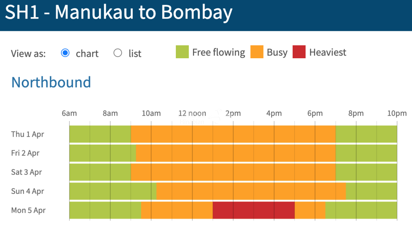Click the orange Busy legend swatch
Screen dimensions: 412x233
[257, 52]
